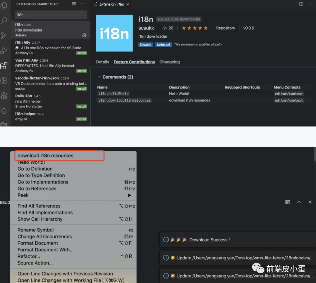Close the Extension: i18n tab
This screenshot has height=283, width=316.
click(x=128, y=4)
